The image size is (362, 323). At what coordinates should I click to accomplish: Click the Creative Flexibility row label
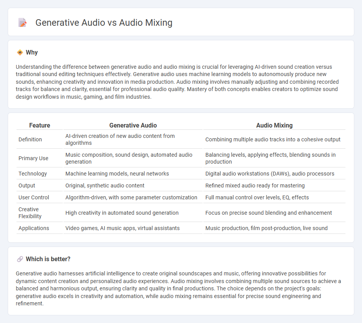30,213
